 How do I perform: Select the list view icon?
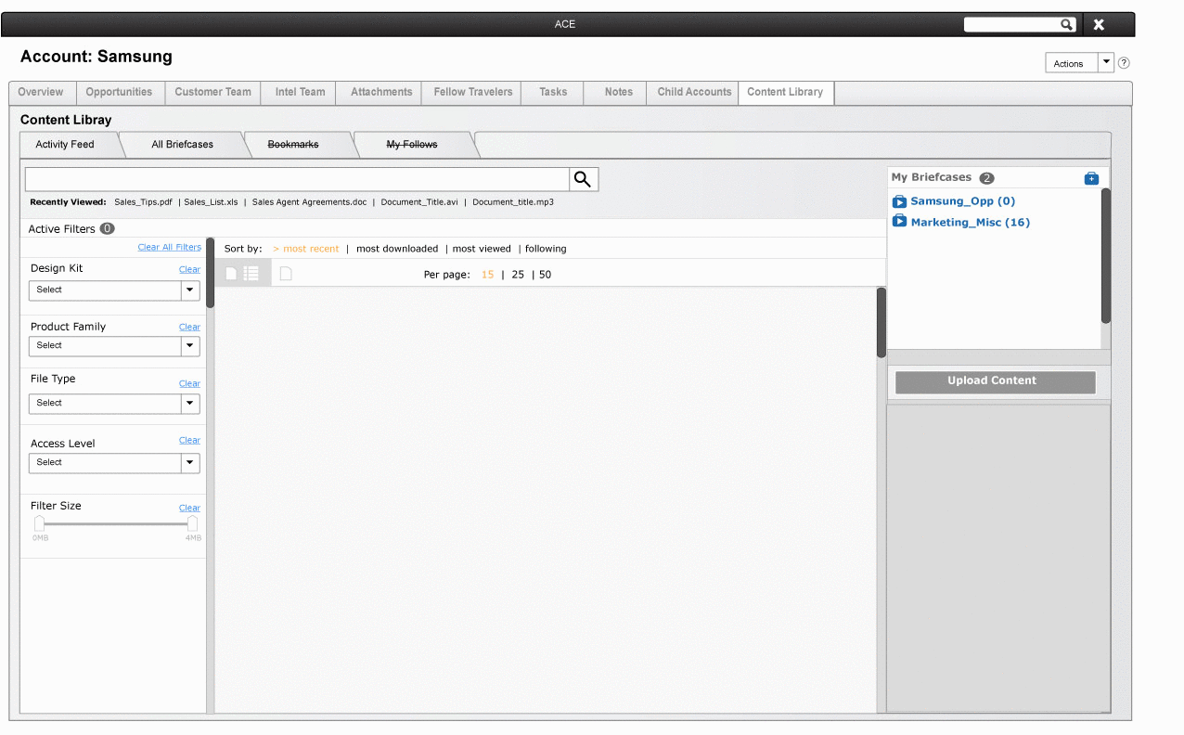[251, 273]
